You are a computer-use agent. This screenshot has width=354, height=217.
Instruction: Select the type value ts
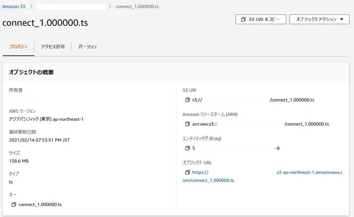11,182
